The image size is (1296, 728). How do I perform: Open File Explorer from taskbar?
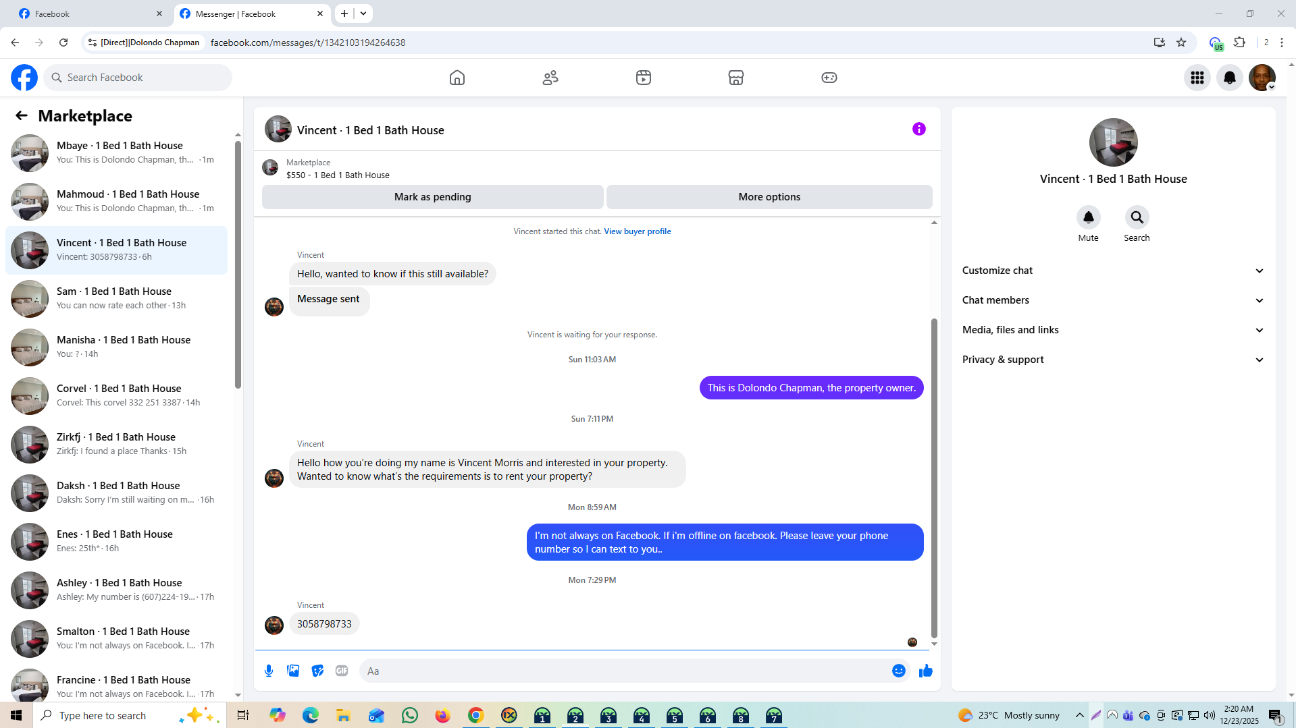[343, 715]
